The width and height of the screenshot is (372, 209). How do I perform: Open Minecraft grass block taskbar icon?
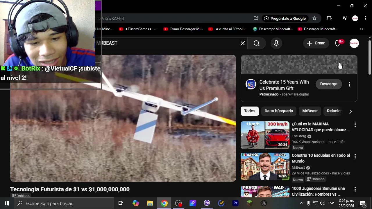(x=250, y=203)
